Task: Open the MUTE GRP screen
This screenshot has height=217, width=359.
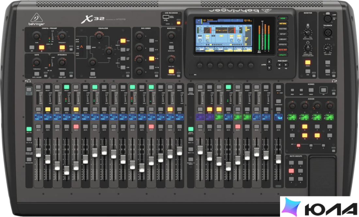Action: [x=283, y=50]
